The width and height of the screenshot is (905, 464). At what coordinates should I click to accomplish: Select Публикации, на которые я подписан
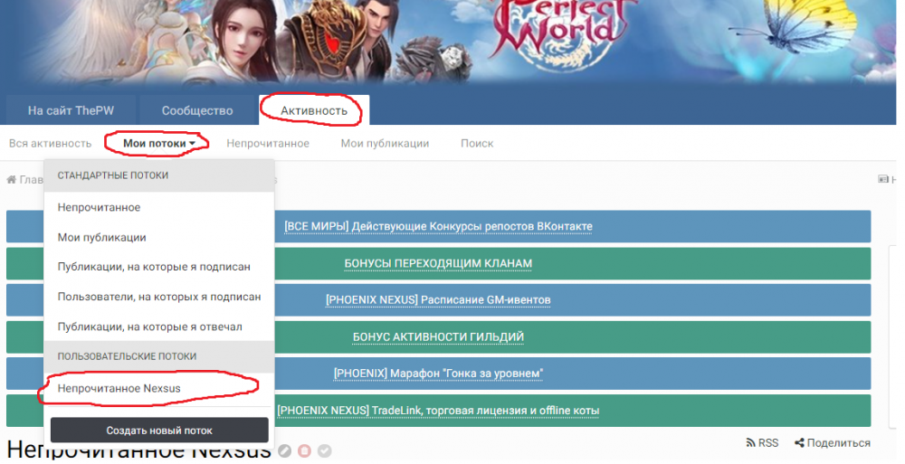pos(154,267)
